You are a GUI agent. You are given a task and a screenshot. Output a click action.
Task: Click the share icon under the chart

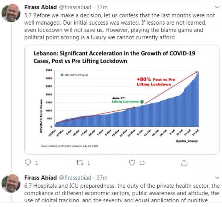(184, 163)
